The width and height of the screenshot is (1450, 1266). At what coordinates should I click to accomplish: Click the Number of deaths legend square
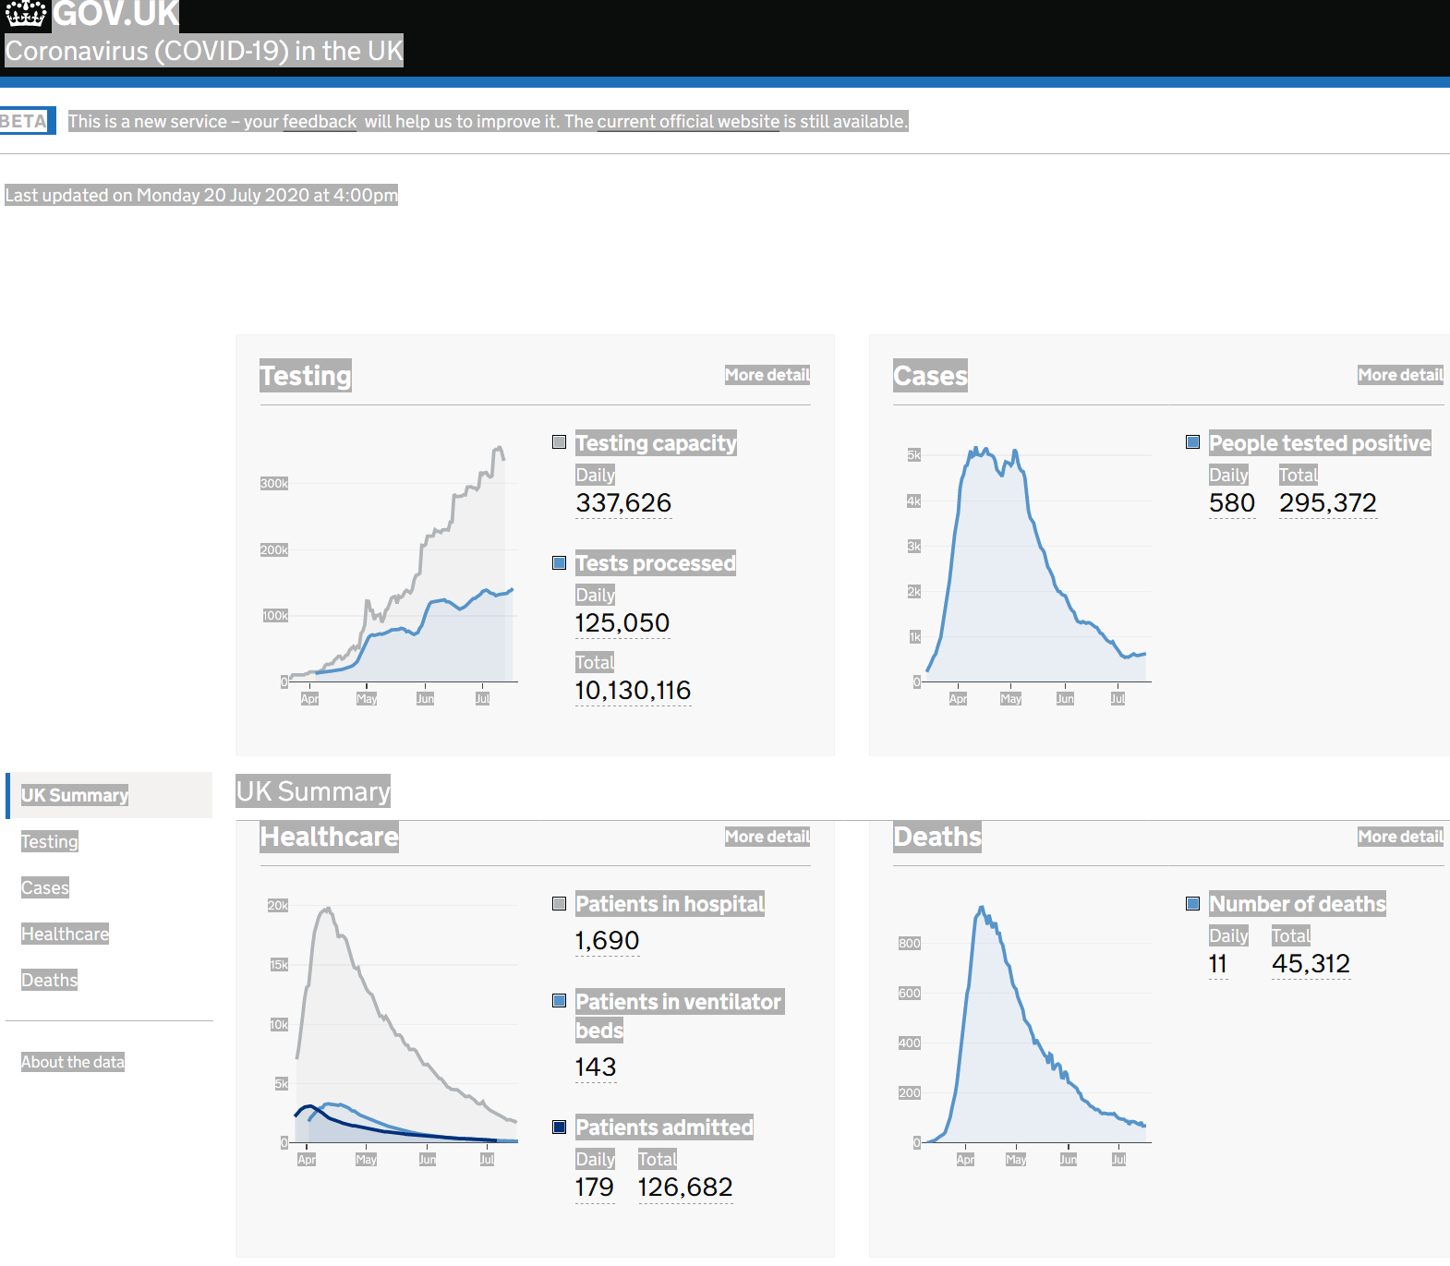(1192, 904)
